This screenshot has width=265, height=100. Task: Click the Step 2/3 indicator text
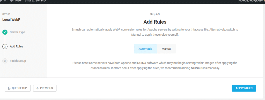click(155, 14)
